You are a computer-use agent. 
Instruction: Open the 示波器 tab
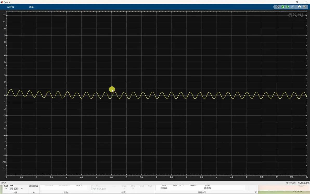tap(10, 7)
